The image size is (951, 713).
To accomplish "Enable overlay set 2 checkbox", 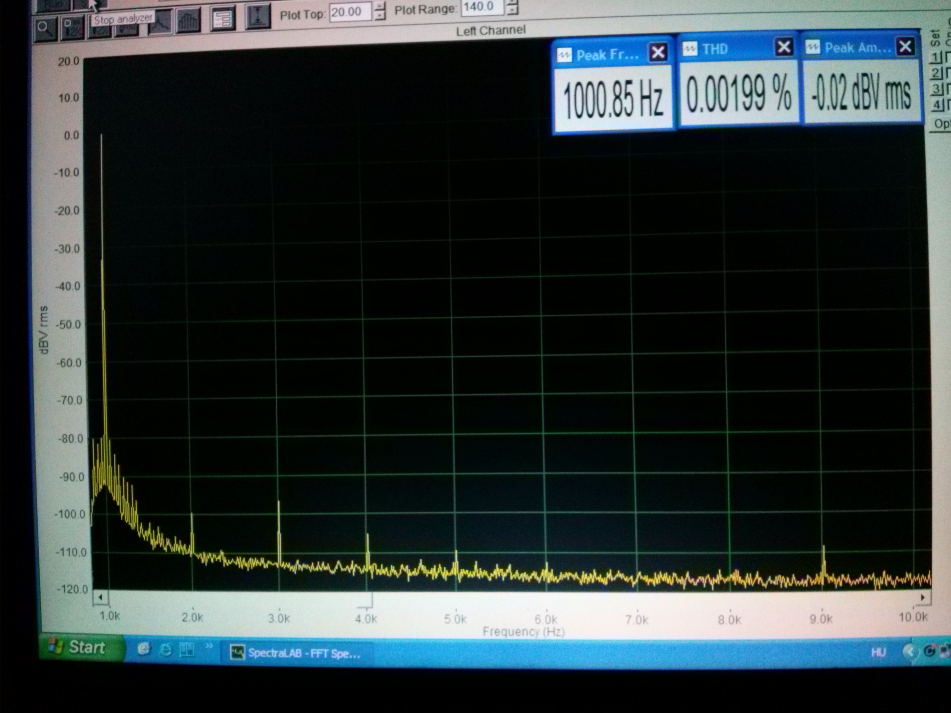I will [x=948, y=73].
